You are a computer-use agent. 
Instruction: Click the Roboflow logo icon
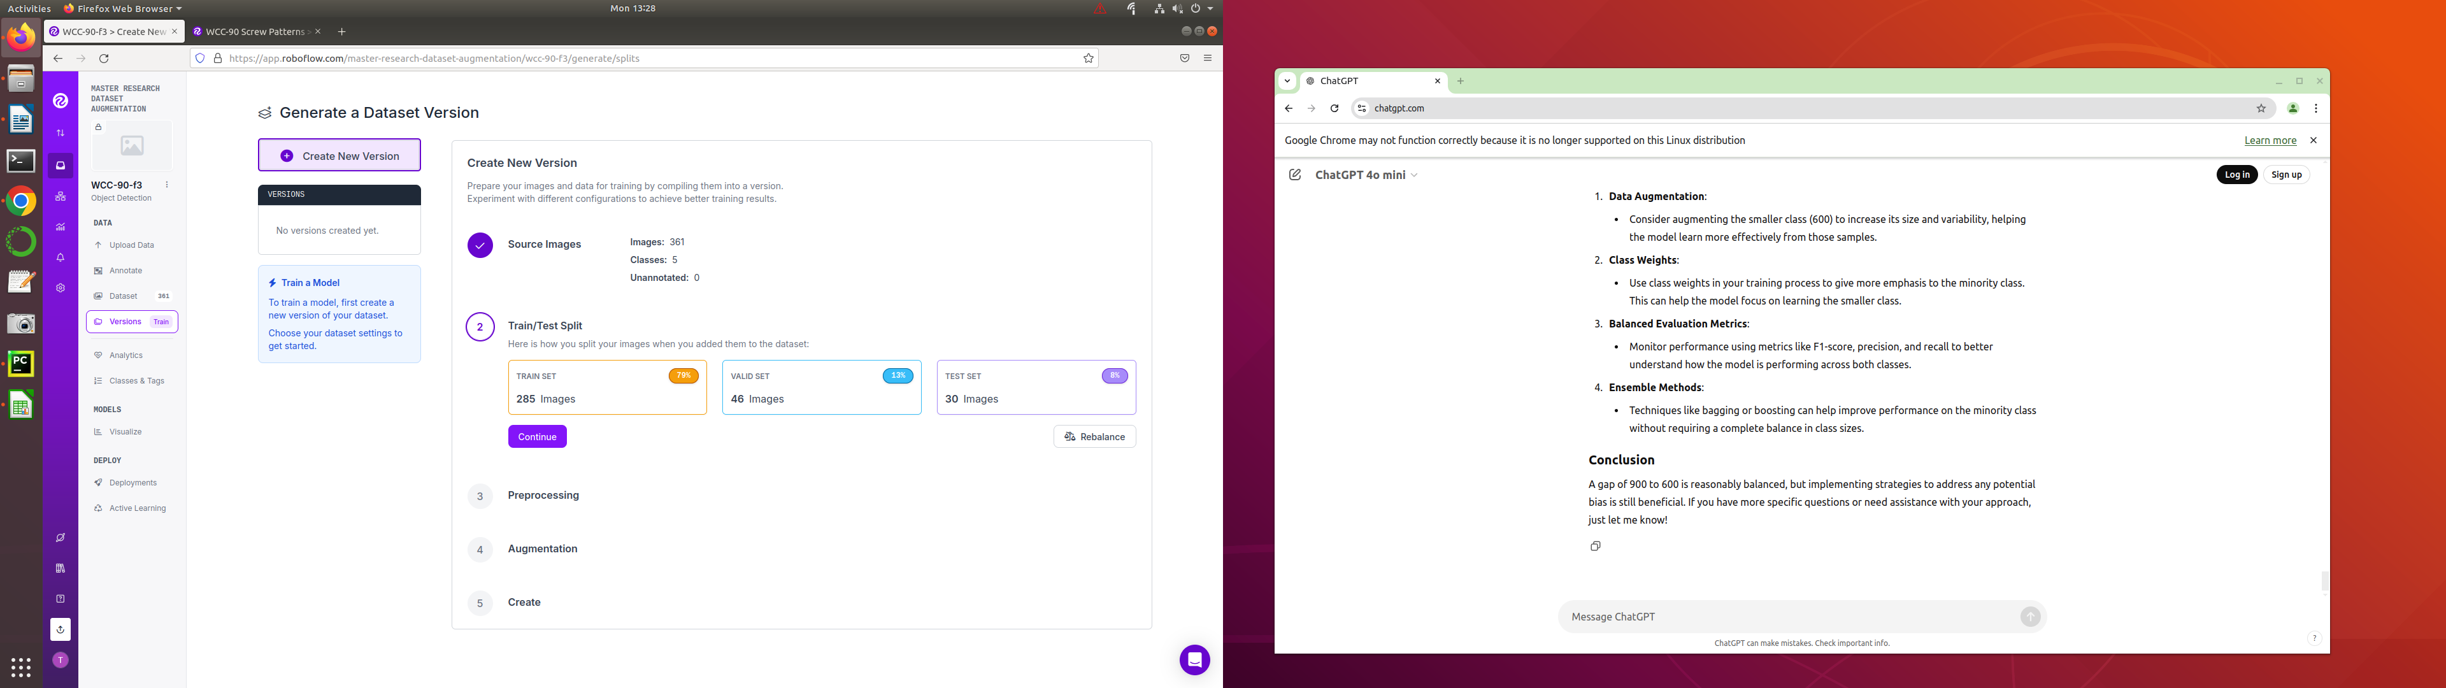(60, 101)
